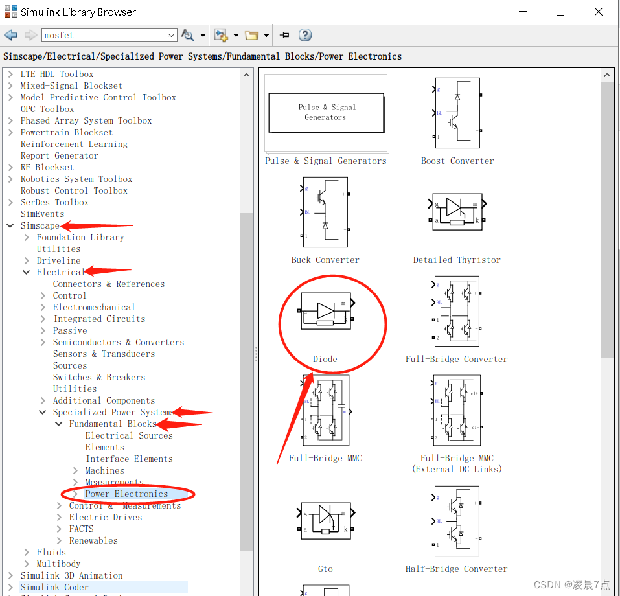Click the mosfet search input field

click(105, 35)
